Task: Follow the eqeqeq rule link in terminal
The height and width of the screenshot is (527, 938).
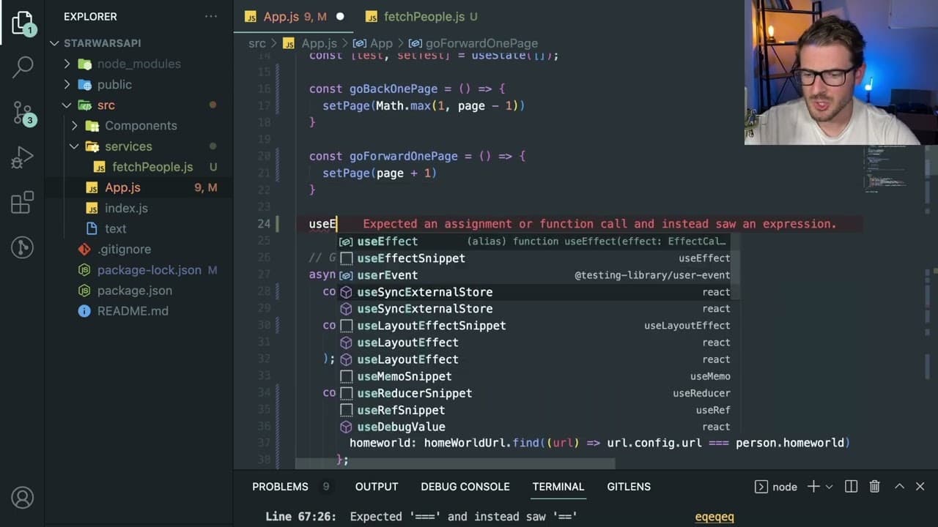Action: [714, 517]
